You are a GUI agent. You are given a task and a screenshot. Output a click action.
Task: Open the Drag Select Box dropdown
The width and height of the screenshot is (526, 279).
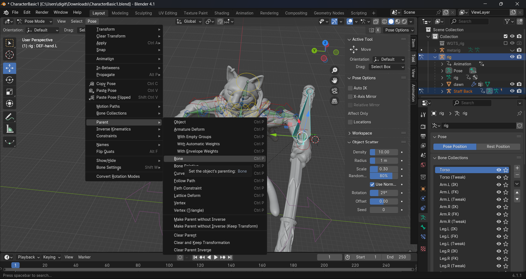[x=387, y=67]
